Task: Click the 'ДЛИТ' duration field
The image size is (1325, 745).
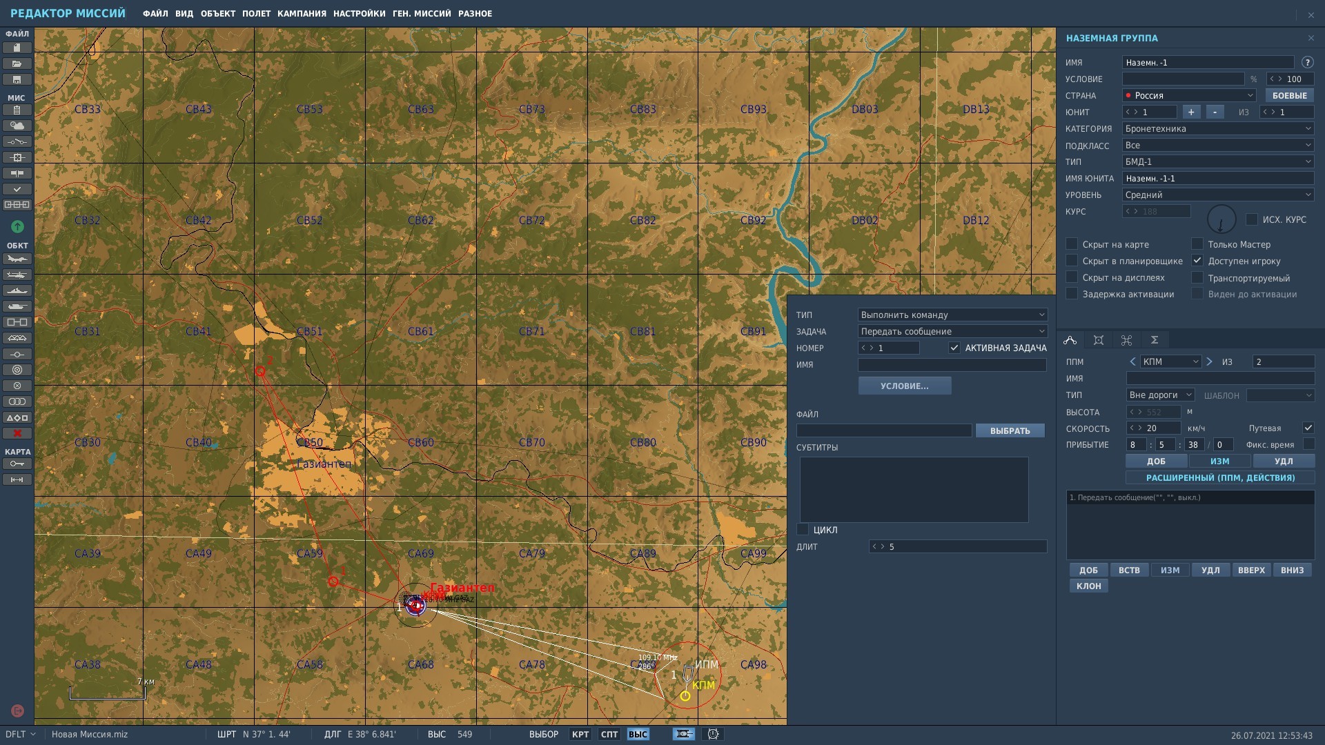Action: click(x=958, y=547)
